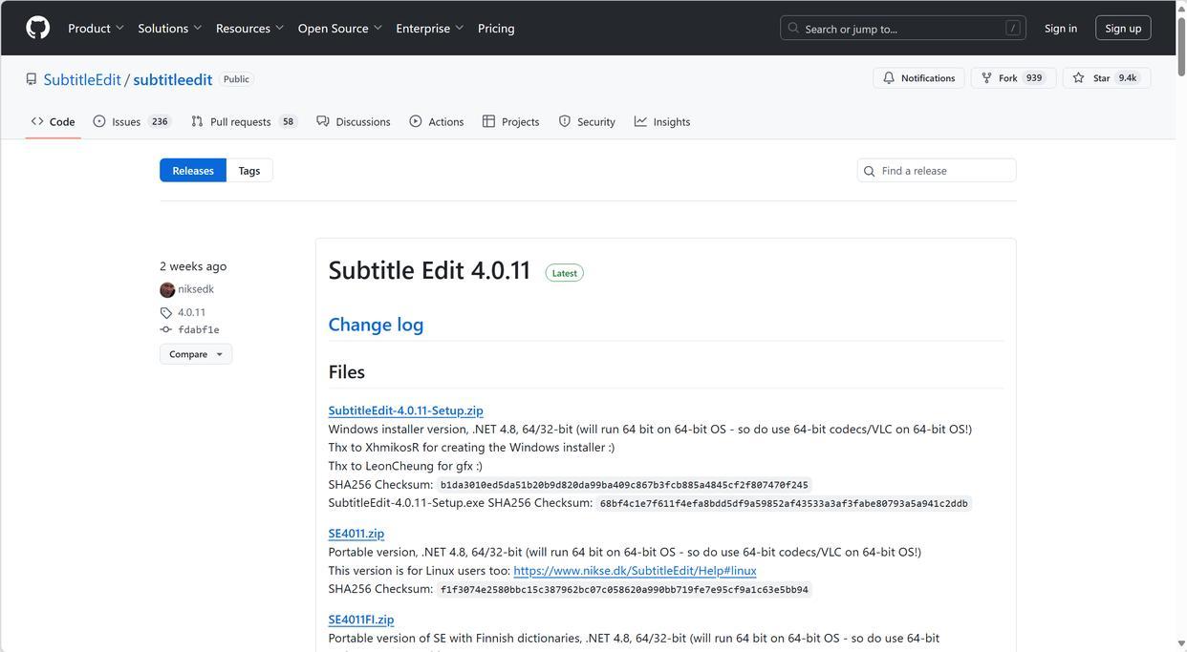This screenshot has width=1187, height=652.
Task: Expand the Compare dropdown
Action: [196, 354]
